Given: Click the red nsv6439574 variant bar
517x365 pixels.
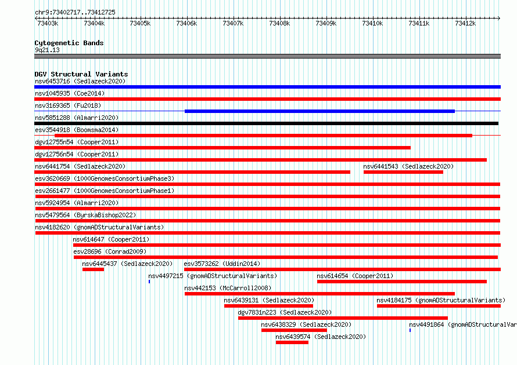Looking at the screenshot, I should (x=292, y=342).
